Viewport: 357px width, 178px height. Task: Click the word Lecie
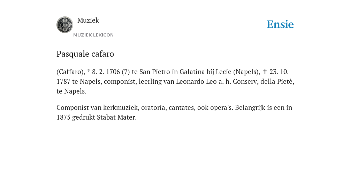click(x=223, y=72)
